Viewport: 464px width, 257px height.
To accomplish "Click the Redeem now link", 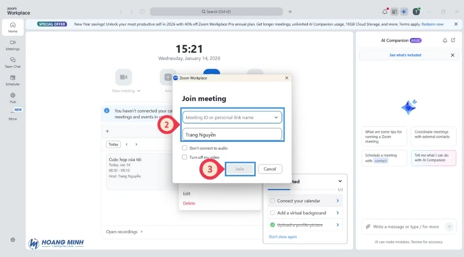I will pyautogui.click(x=432, y=24).
